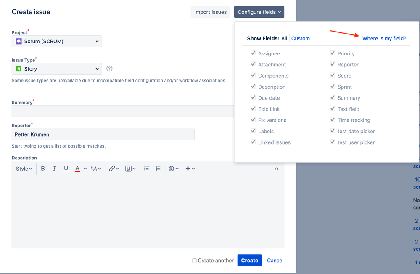Open plus insert-more menu
Image resolution: width=420 pixels, height=274 pixels.
190,169
